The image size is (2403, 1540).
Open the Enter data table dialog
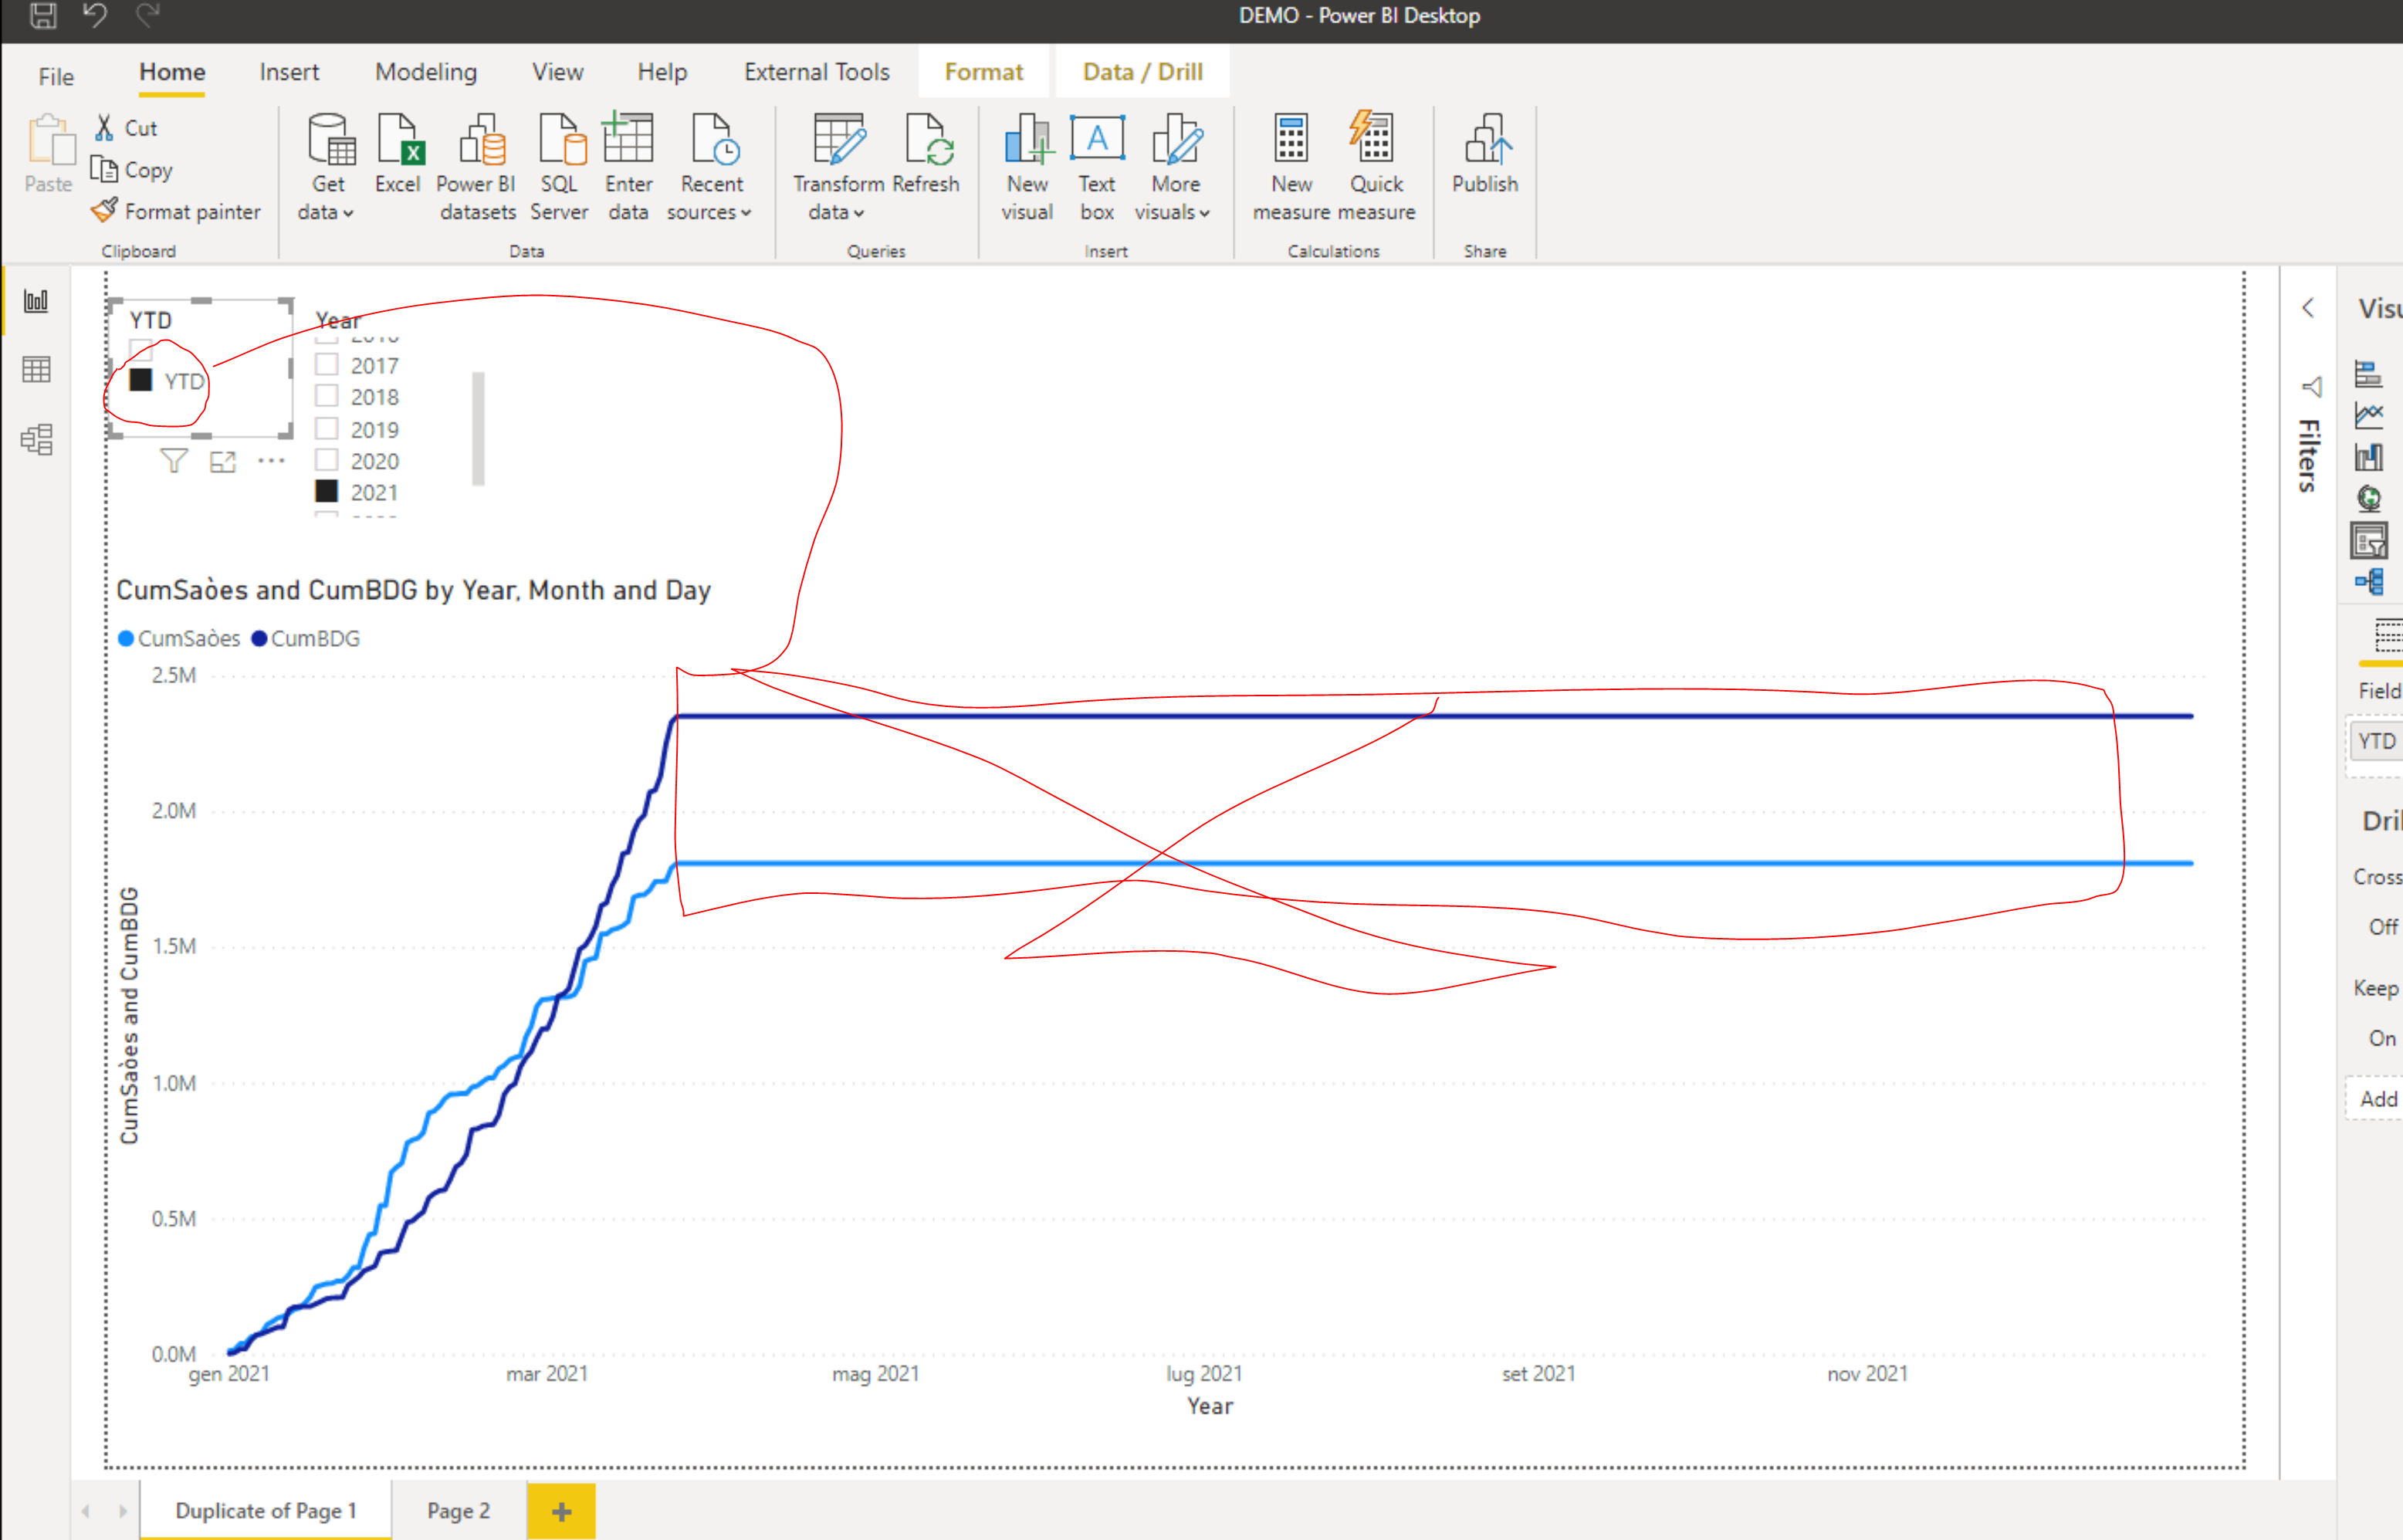click(x=628, y=167)
